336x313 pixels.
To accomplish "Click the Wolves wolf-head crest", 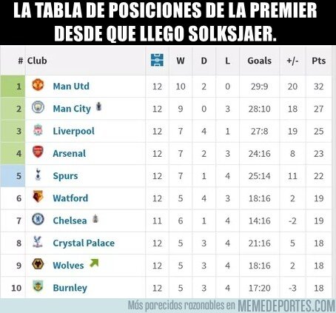I will (38, 264).
